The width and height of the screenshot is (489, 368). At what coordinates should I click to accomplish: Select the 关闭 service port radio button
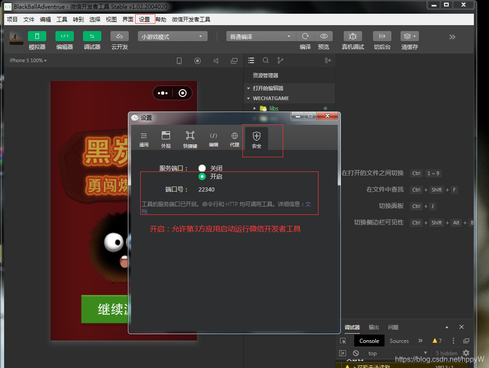pyautogui.click(x=202, y=168)
